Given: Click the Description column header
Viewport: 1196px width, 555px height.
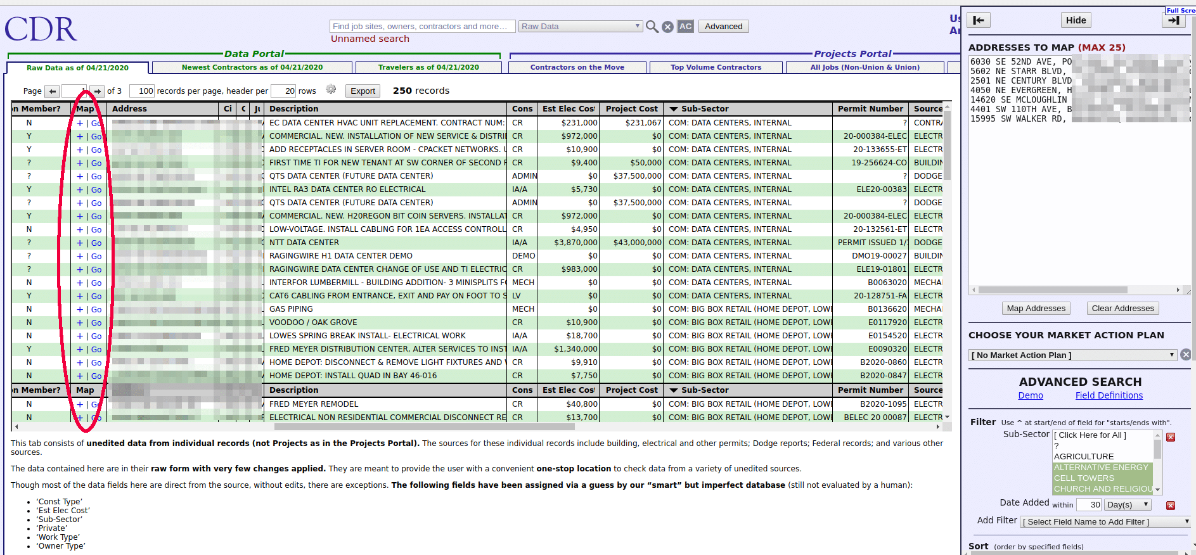Looking at the screenshot, I should (x=385, y=109).
